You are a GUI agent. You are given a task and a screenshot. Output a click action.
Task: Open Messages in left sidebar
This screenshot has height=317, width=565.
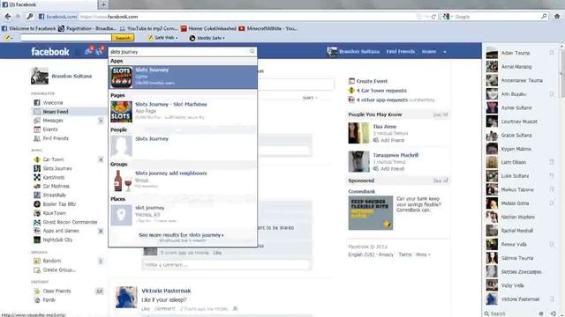click(53, 121)
